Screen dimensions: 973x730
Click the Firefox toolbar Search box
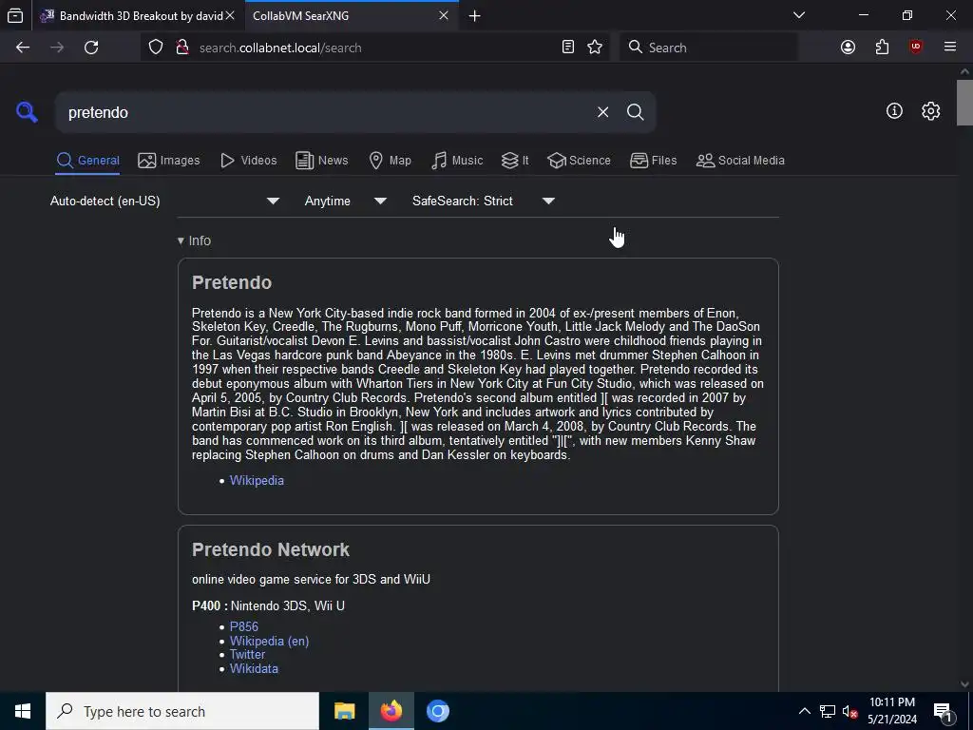[709, 48]
